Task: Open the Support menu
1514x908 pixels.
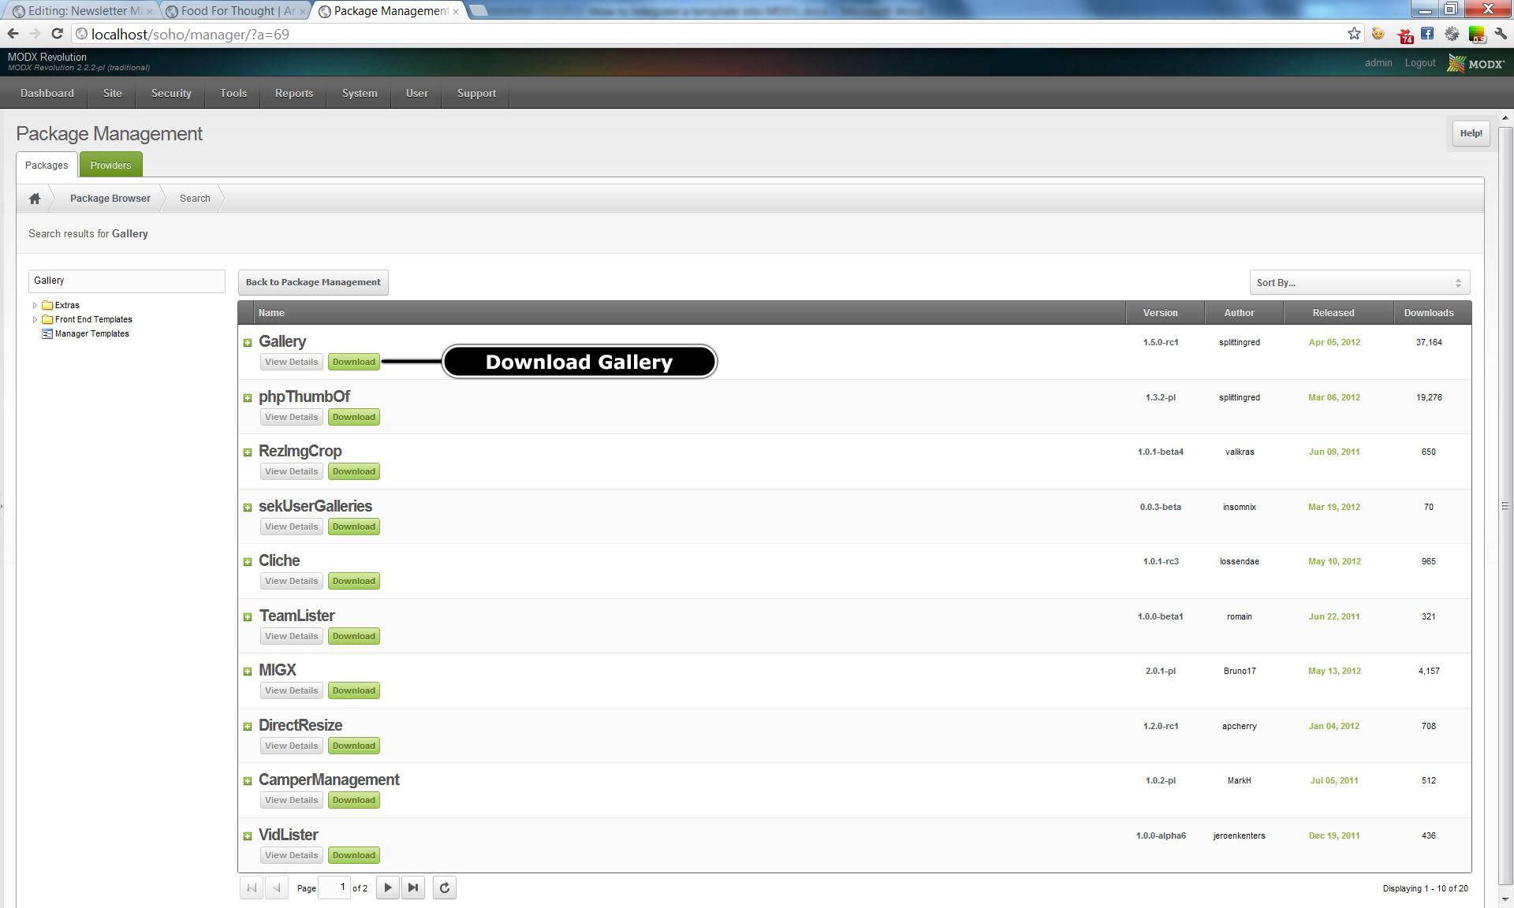Action: click(x=477, y=93)
